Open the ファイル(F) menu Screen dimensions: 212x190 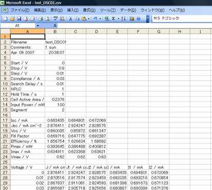(x=20, y=10)
